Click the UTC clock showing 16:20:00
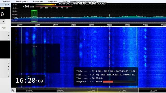Screen dimensions: 166x93 [29, 81]
